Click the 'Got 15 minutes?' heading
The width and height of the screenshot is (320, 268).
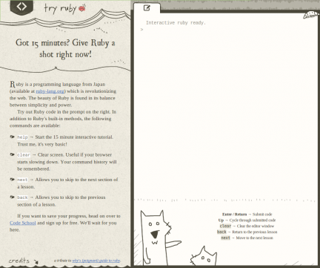point(65,48)
